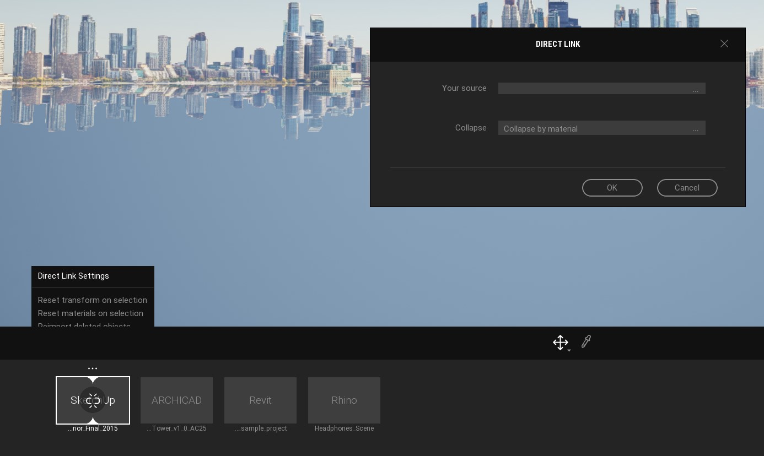Screen dimensions: 764x456
Task: Open the three-dots menu above the SketchUp thumbnail
Action: coord(93,368)
